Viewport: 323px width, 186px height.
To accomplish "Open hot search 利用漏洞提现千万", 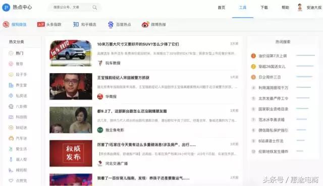I will click(x=274, y=88).
